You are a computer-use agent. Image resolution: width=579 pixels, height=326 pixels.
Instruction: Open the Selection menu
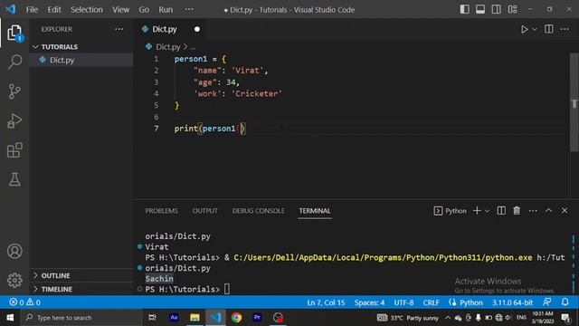coord(87,10)
